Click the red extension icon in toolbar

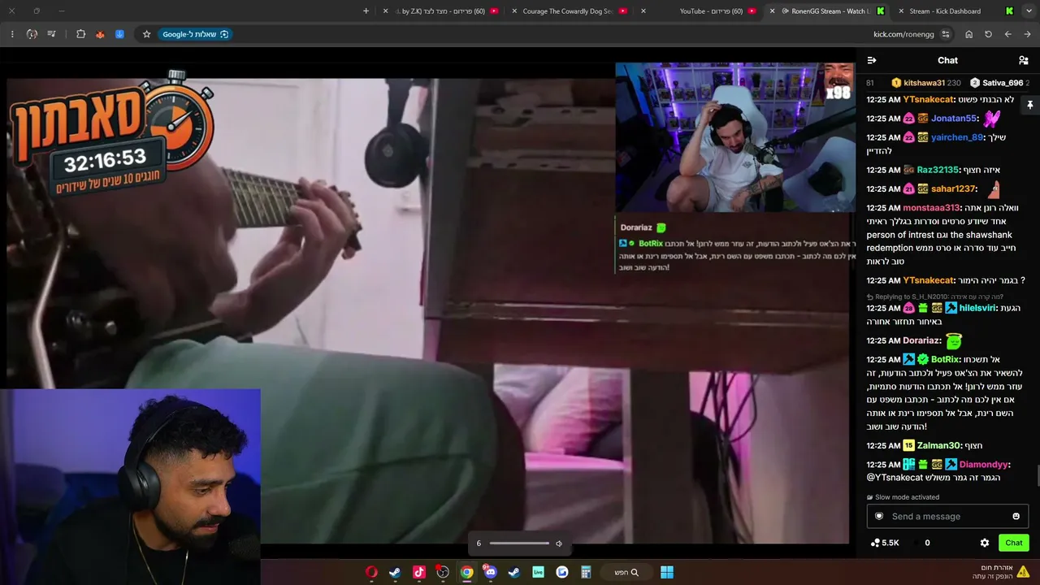coord(100,34)
